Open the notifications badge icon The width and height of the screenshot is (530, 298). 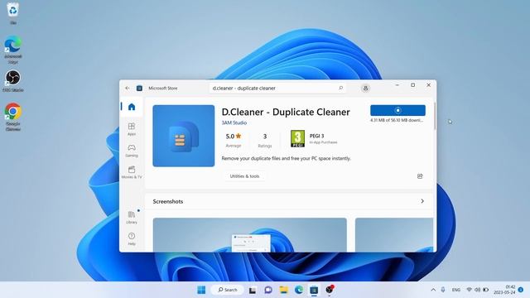click(x=521, y=290)
